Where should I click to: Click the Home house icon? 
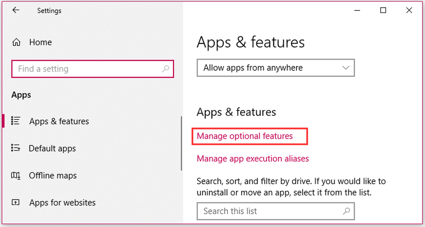pos(16,42)
